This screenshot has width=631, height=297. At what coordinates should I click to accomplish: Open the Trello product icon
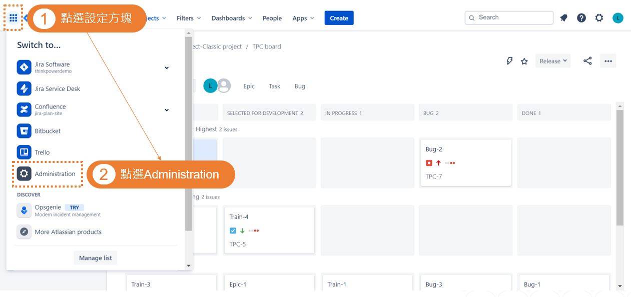click(x=24, y=152)
